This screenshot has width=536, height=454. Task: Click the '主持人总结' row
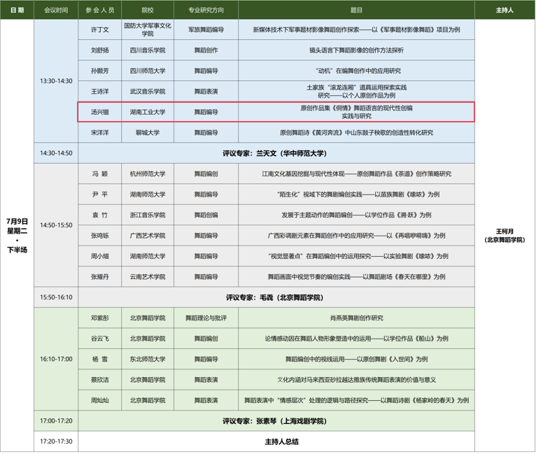coord(276,441)
